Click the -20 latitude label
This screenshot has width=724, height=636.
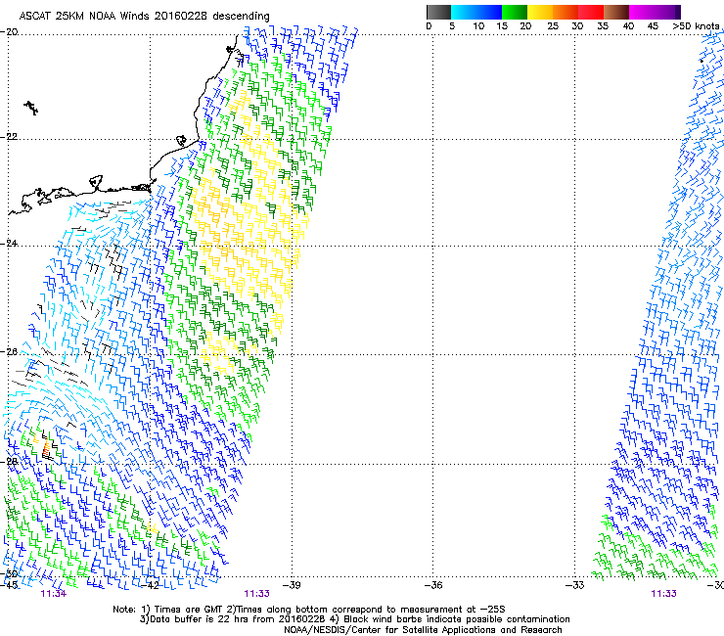(9, 32)
